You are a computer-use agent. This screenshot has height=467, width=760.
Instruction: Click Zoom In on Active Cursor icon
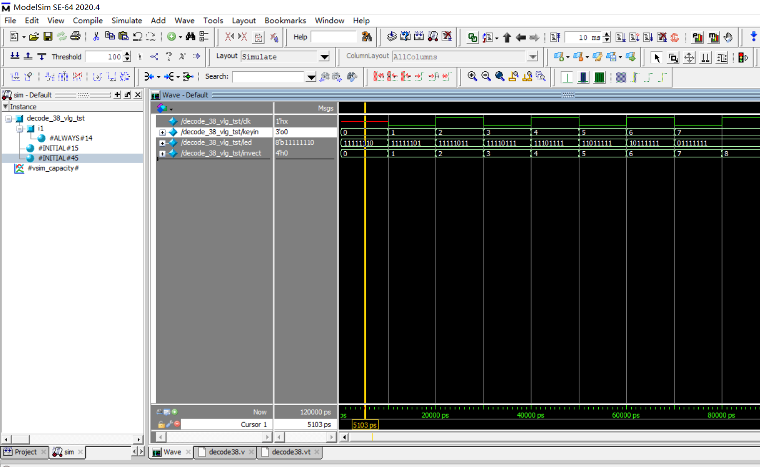click(513, 76)
